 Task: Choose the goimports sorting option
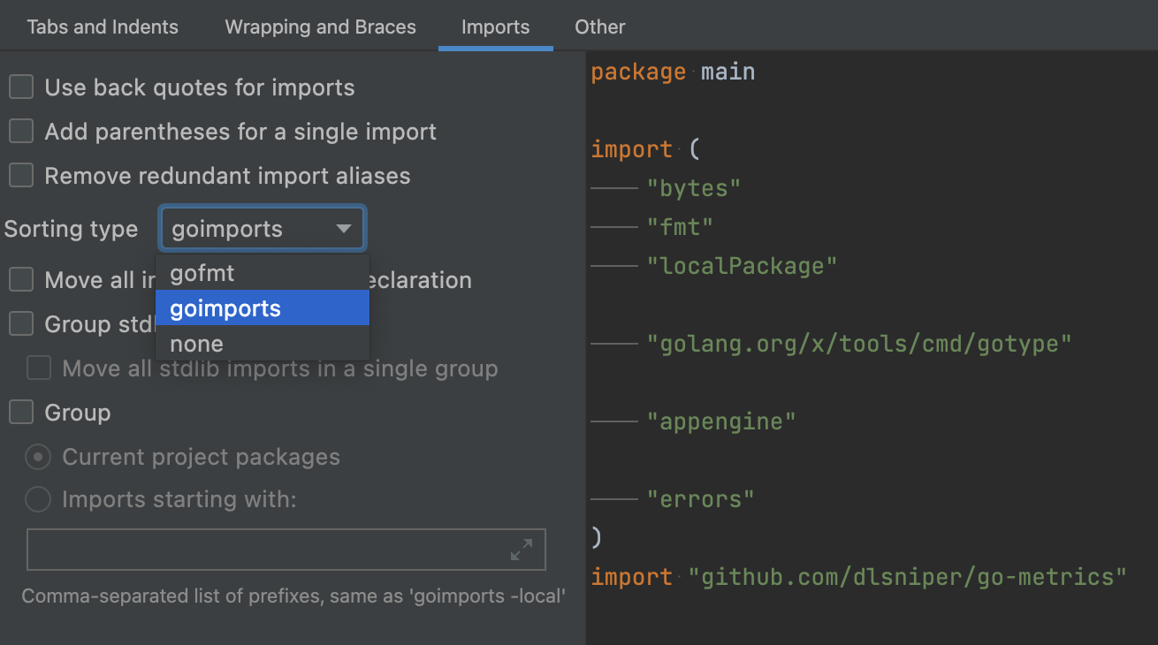(x=226, y=308)
